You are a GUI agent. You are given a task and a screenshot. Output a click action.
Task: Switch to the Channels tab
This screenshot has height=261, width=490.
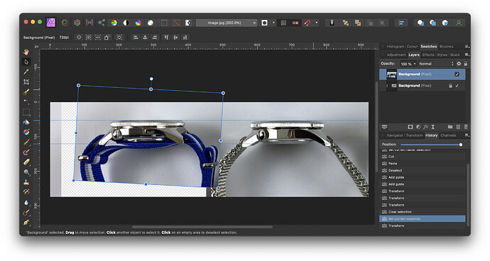[x=448, y=135]
